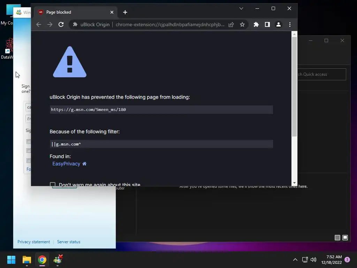
Task: Share this page from address bar
Action: point(231,24)
